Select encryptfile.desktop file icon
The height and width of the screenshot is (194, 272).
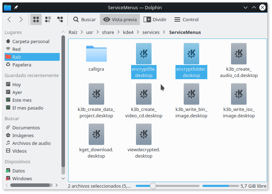144,54
